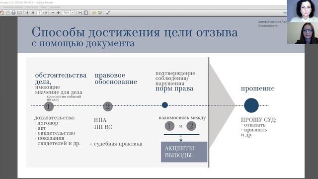Open the Просмотр menu
The image size is (318, 179).
click(32, 7)
